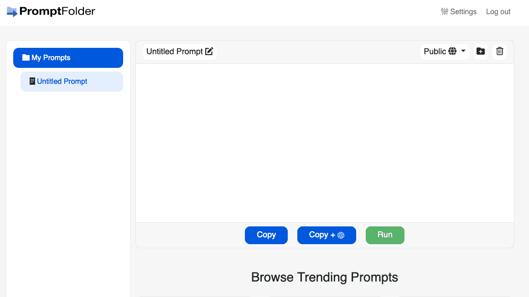529x297 pixels.
Task: Click Log out in the top bar
Action: click(498, 11)
